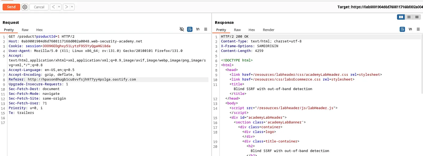The width and height of the screenshot is (423, 156).
Task: Click the User-Agent header line
Action: pos(95,51)
